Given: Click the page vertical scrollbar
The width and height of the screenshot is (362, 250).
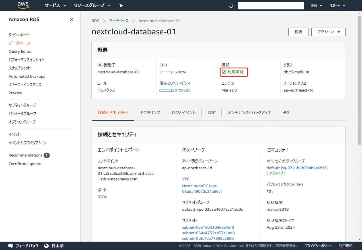Looking at the screenshot, I should 359,80.
